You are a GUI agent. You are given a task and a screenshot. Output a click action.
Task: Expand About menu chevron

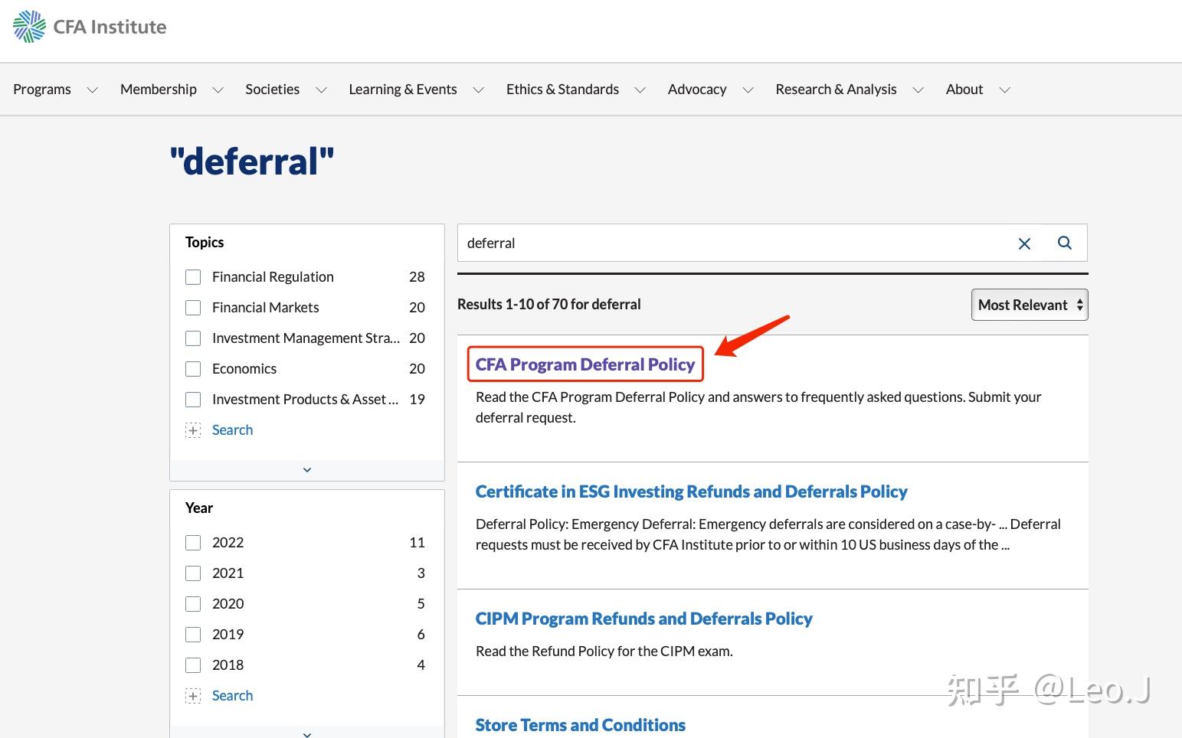pyautogui.click(x=1005, y=90)
